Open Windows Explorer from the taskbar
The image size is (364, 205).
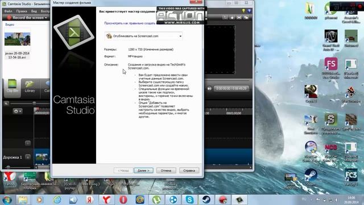23,200
